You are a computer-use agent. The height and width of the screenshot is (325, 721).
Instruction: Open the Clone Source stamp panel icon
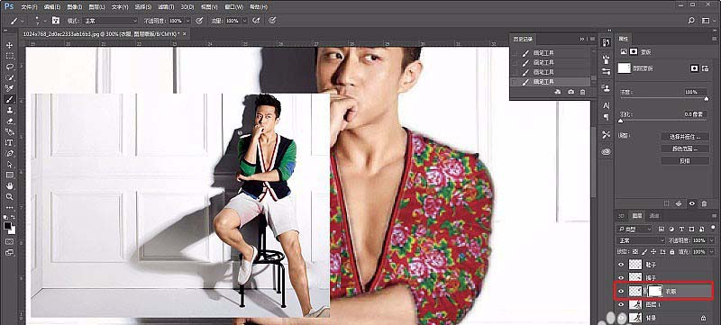tap(606, 88)
